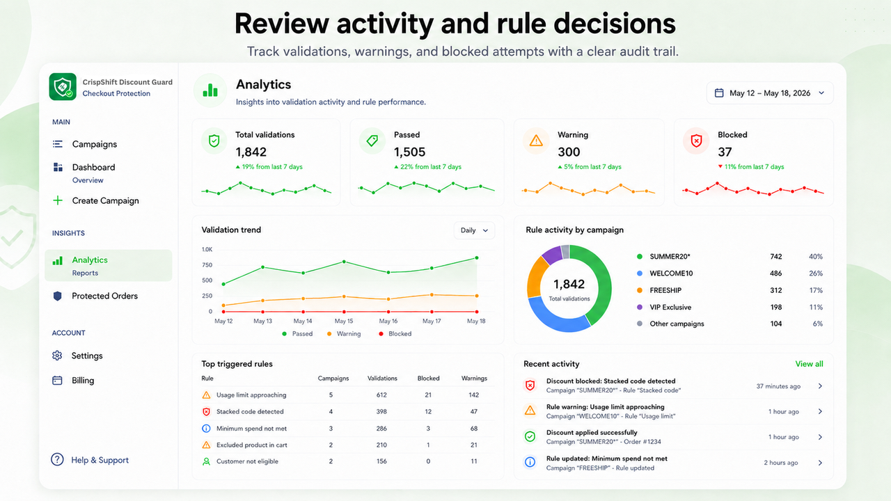This screenshot has width=891, height=501.
Task: Click the '37 minutes ago' timestamp
Action: [778, 386]
